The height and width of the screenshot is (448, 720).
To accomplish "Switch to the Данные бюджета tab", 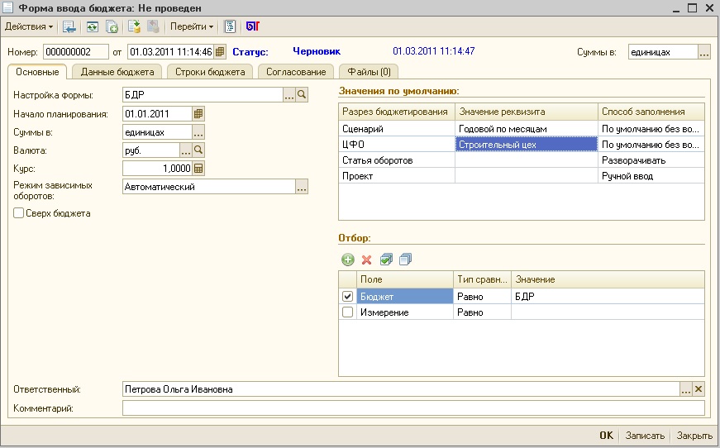I will (x=117, y=72).
